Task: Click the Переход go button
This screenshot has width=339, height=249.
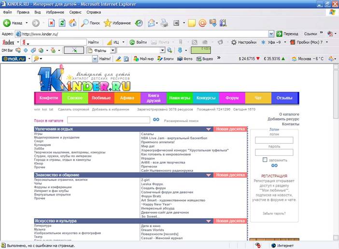Action: pos(287,34)
